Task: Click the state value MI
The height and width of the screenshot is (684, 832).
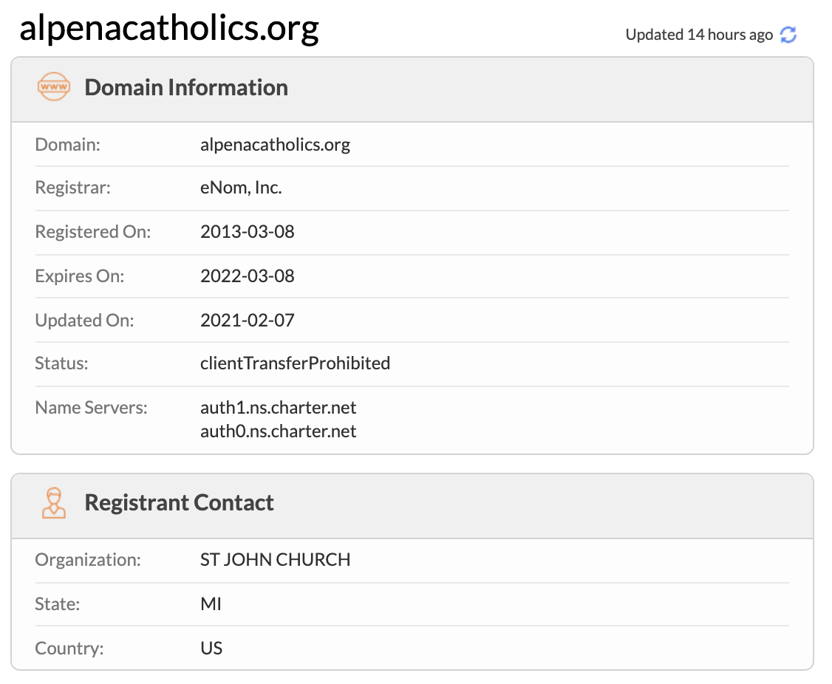Action: point(211,604)
